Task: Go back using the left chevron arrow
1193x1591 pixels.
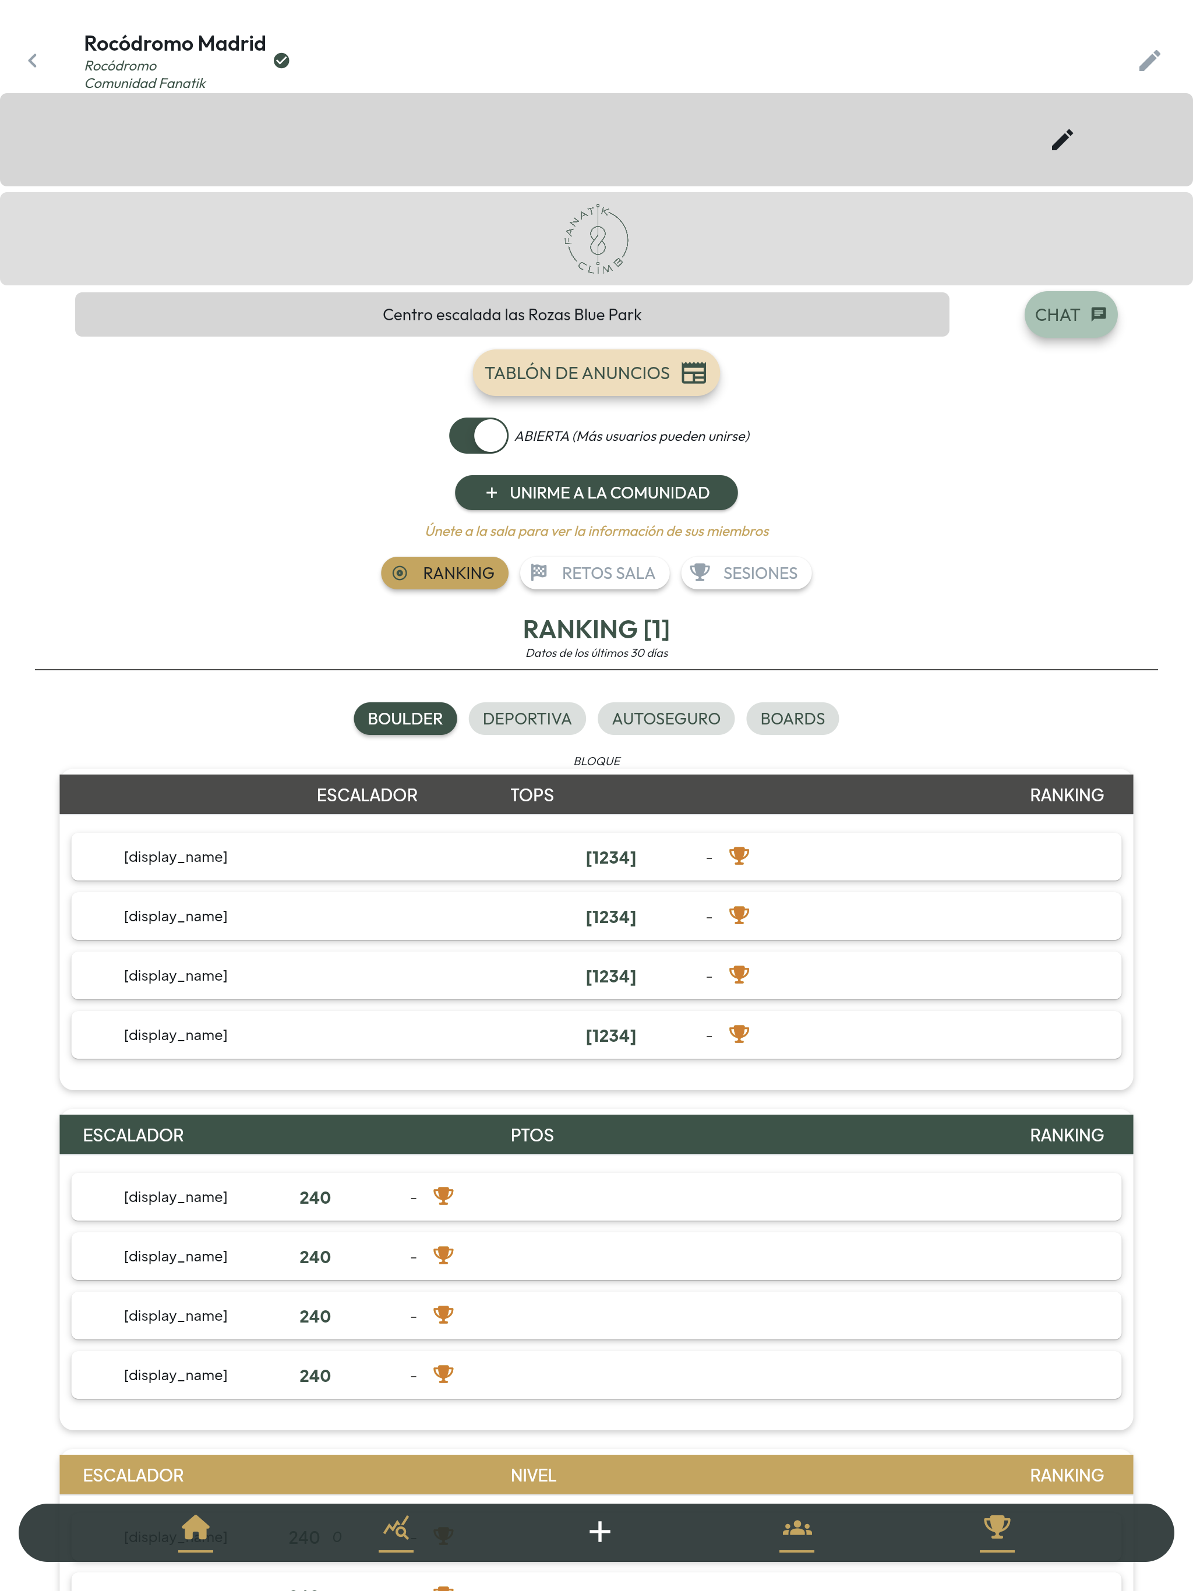Action: 33,61
